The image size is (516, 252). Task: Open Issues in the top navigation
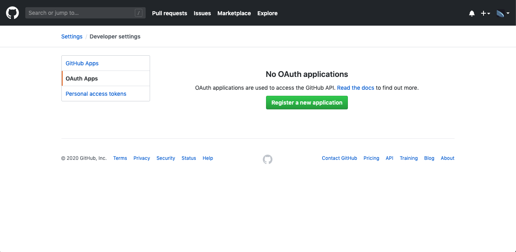[202, 13]
